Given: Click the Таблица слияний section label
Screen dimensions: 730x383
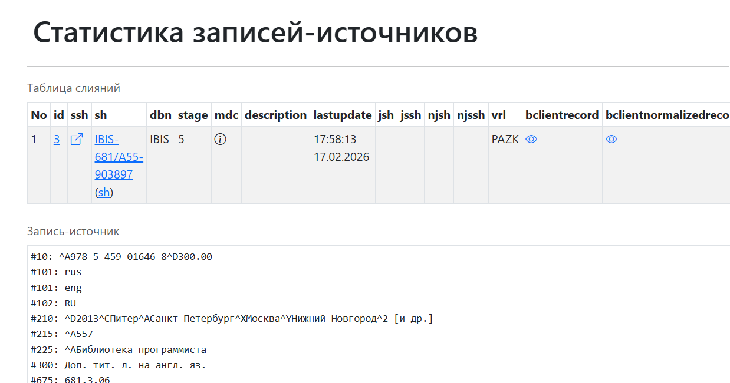Looking at the screenshot, I should point(74,88).
